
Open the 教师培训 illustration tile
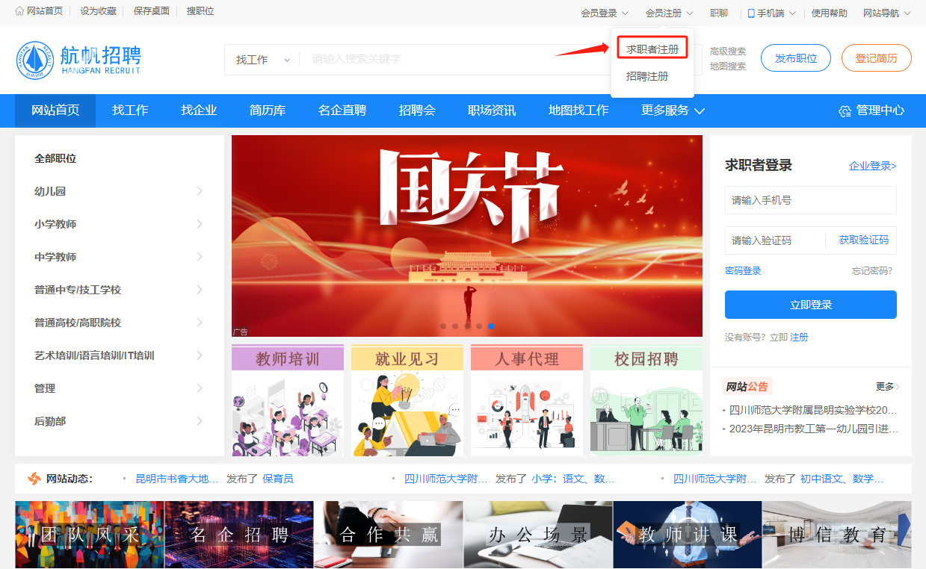click(x=288, y=402)
